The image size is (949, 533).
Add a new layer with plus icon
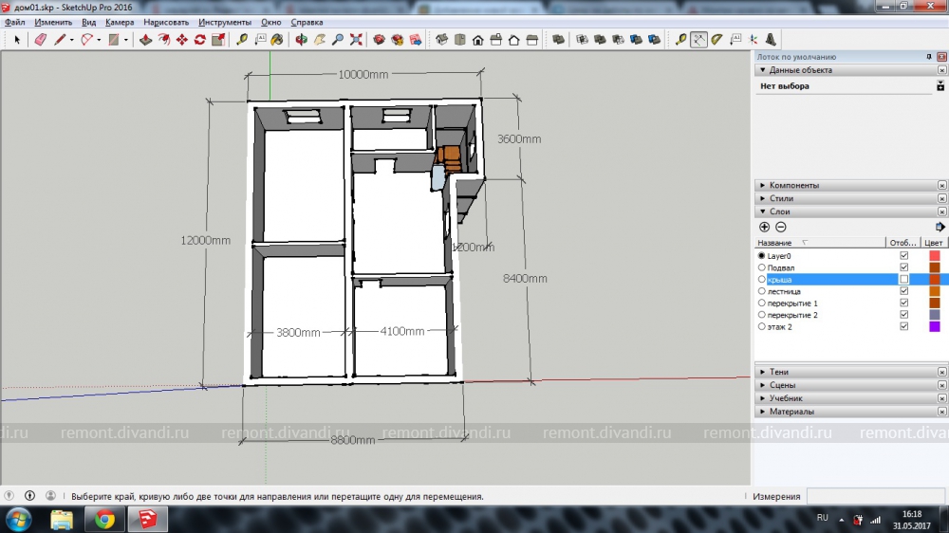[x=765, y=227]
